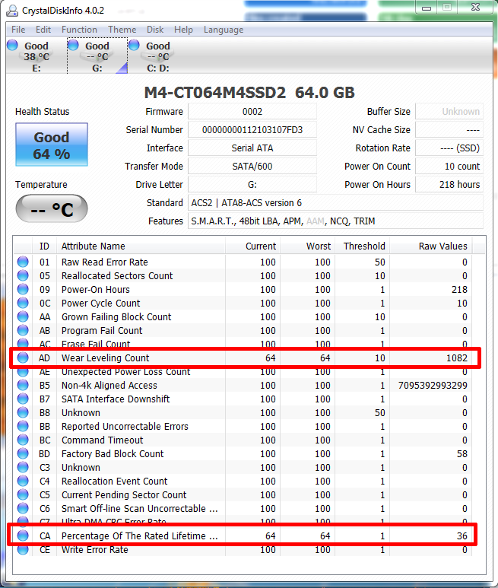Open the Help menu

pos(183,30)
